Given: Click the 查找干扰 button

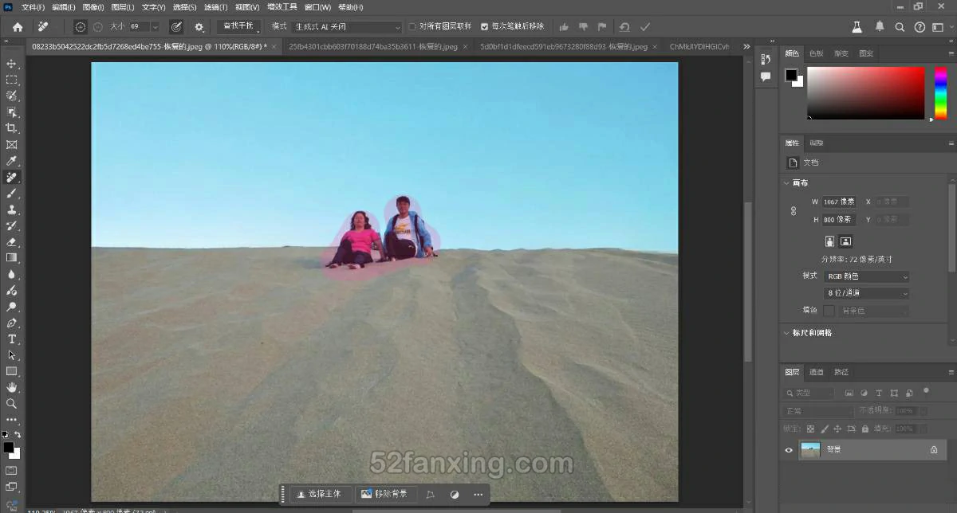Looking at the screenshot, I should coord(238,26).
